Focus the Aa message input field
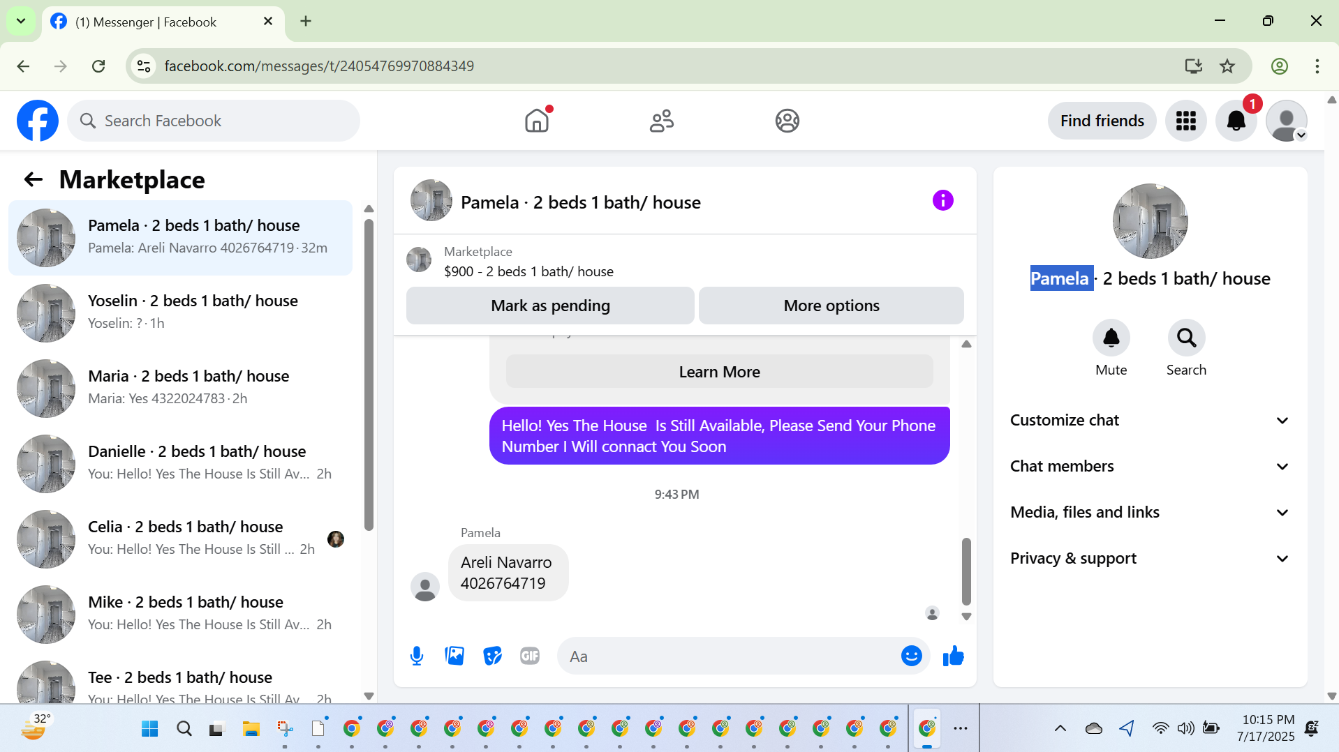Image resolution: width=1339 pixels, height=752 pixels. [733, 656]
